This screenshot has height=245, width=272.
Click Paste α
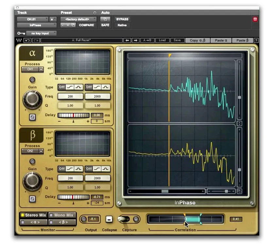[x=221, y=40]
